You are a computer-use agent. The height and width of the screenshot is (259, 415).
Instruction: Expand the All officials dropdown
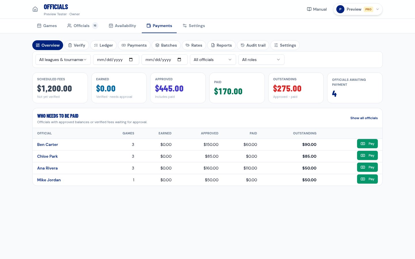click(213, 60)
